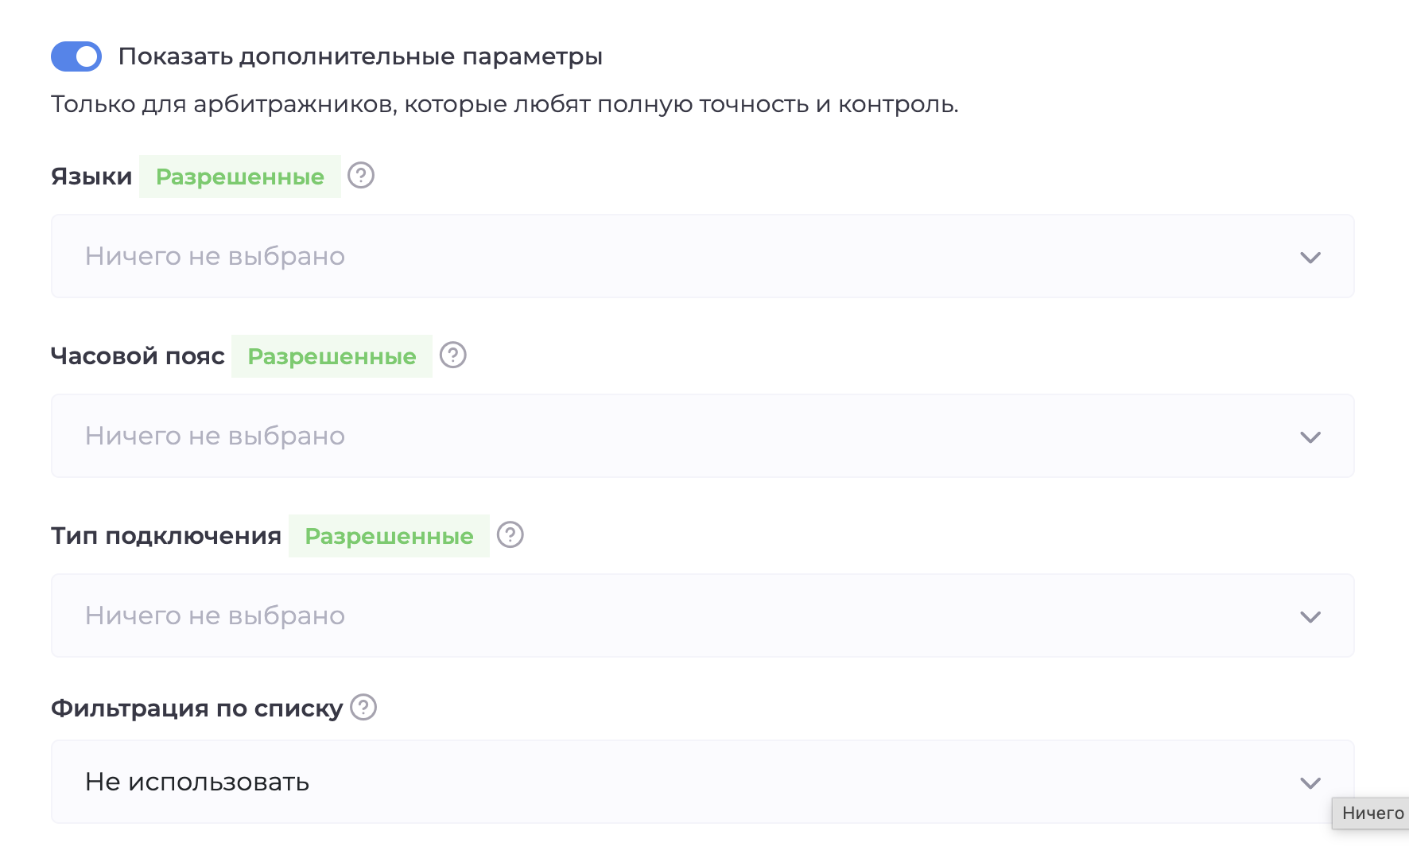Expand the Фильтрация по списку dropdown arrow
This screenshot has width=1409, height=862.
(1310, 782)
